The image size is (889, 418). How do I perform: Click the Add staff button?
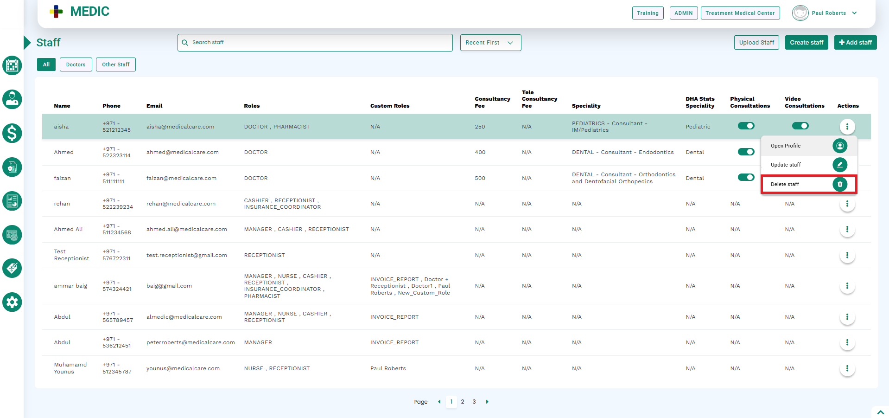855,42
